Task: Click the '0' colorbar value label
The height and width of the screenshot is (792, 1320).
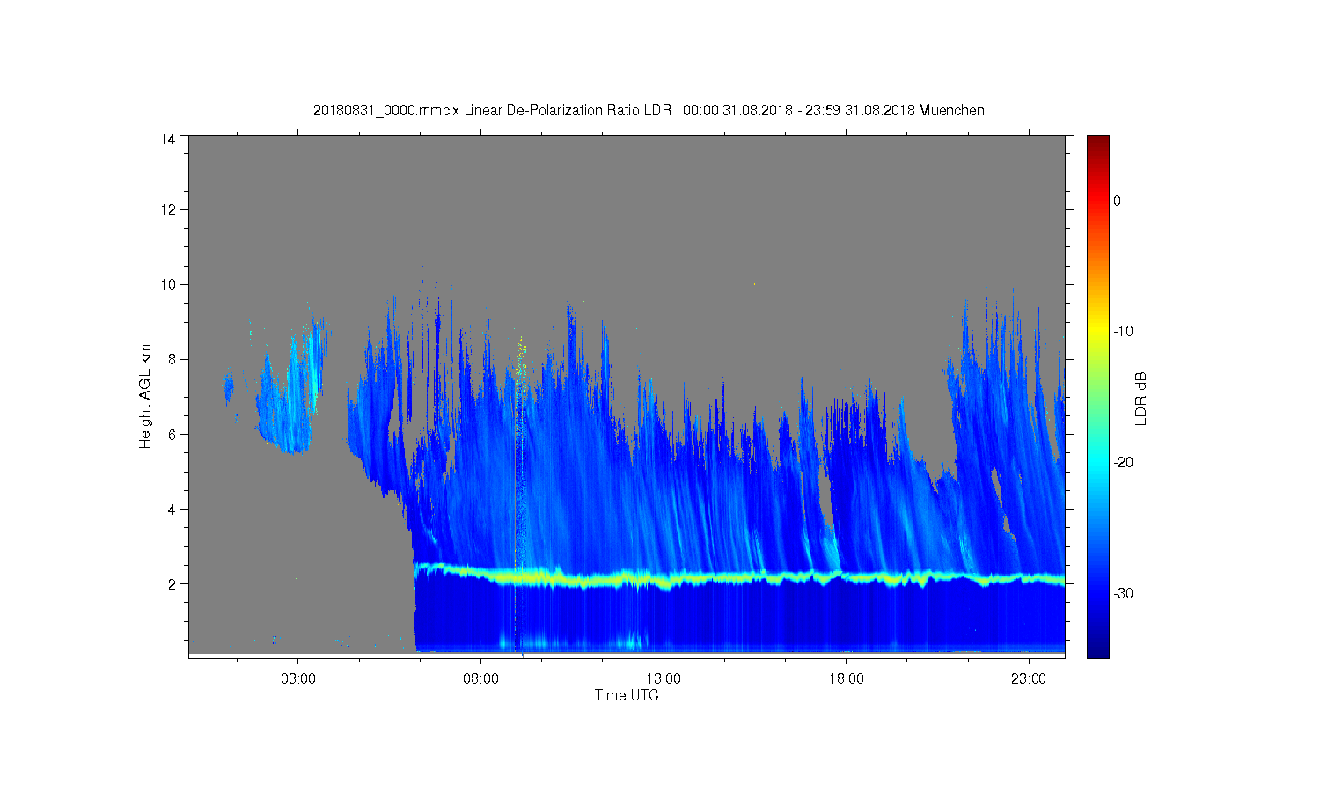Action: [x=1117, y=201]
